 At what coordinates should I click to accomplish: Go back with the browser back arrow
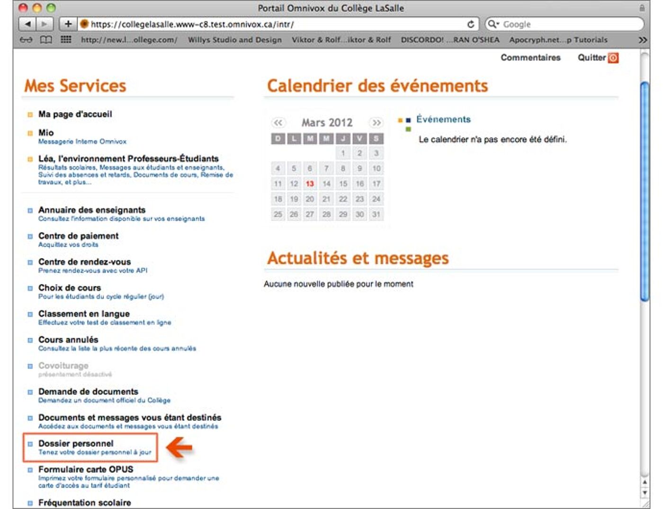pos(27,24)
